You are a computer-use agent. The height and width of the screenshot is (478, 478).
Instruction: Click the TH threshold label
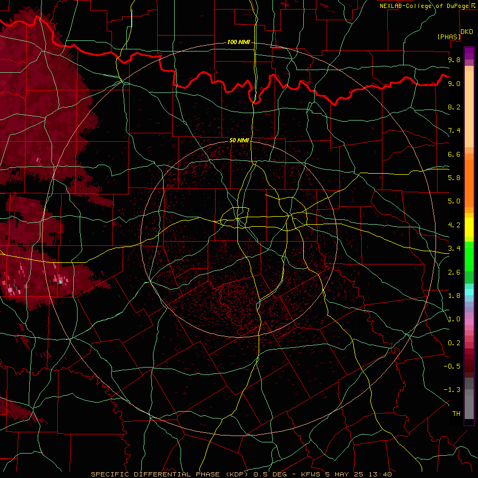tap(456, 414)
